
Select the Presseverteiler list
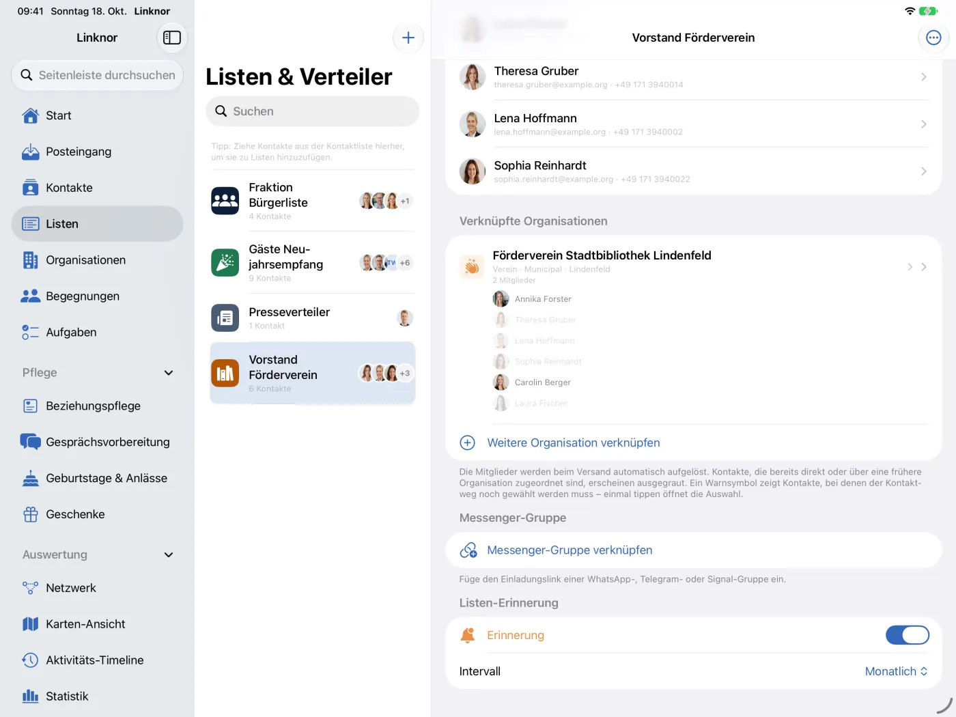313,318
